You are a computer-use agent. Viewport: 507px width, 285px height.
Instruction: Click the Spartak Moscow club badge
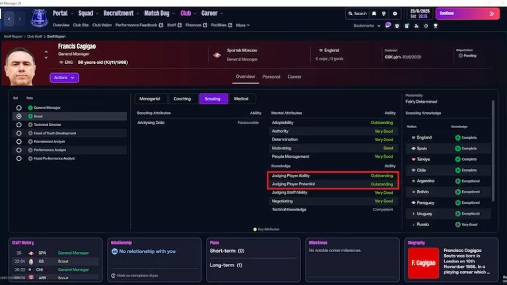click(217, 55)
